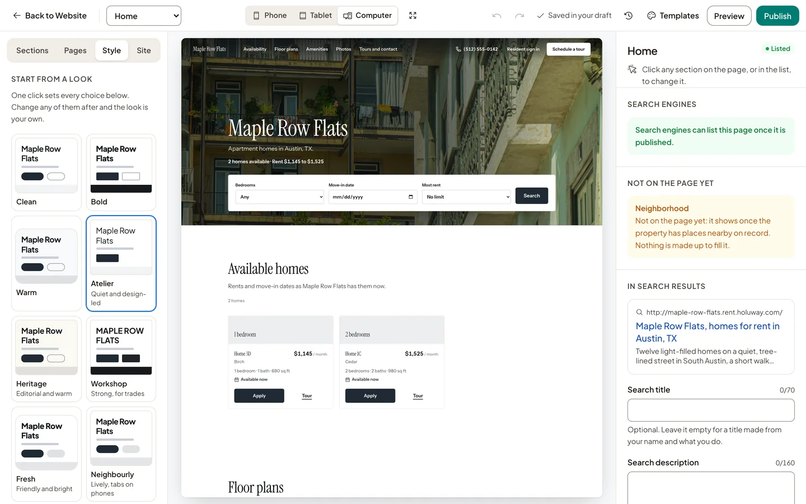The height and width of the screenshot is (504, 806).
Task: Click Resident sign in link
Action: (x=523, y=49)
